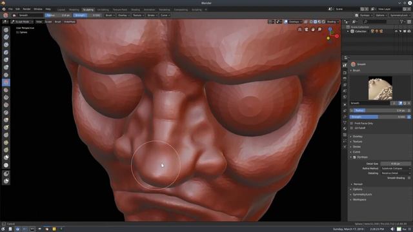Click the Smooth brush preview thumbnail
This screenshot has height=232, width=413.
(x=380, y=88)
